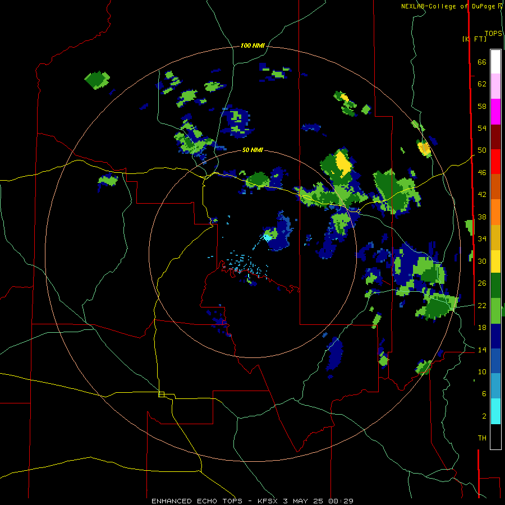Click the light pink legend swatch
The height and width of the screenshot is (505, 505).
(495, 86)
